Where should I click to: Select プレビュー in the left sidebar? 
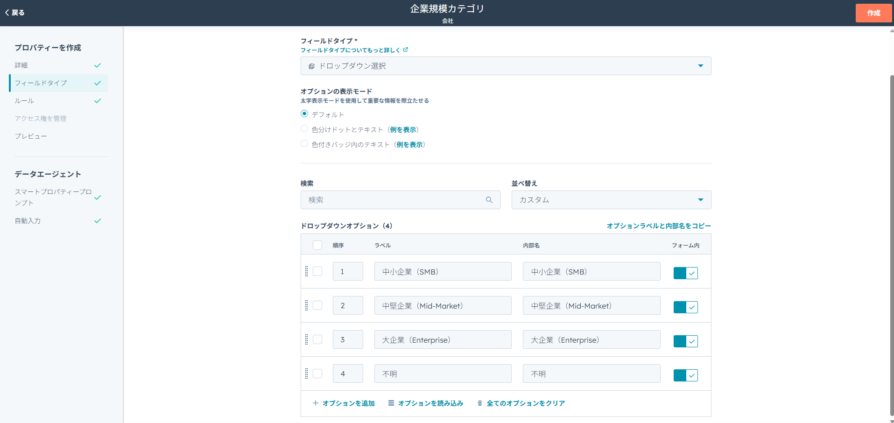pos(31,136)
